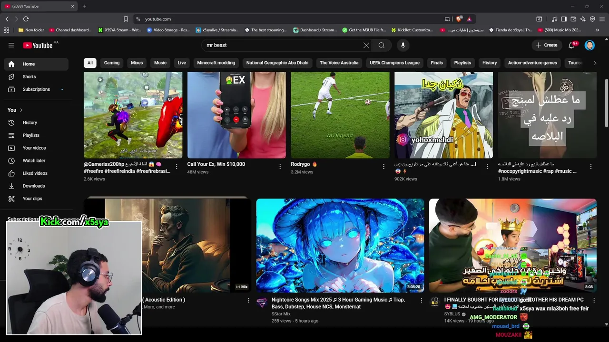The image size is (609, 342).
Task: Open a new browser tab
Action: tap(84, 6)
